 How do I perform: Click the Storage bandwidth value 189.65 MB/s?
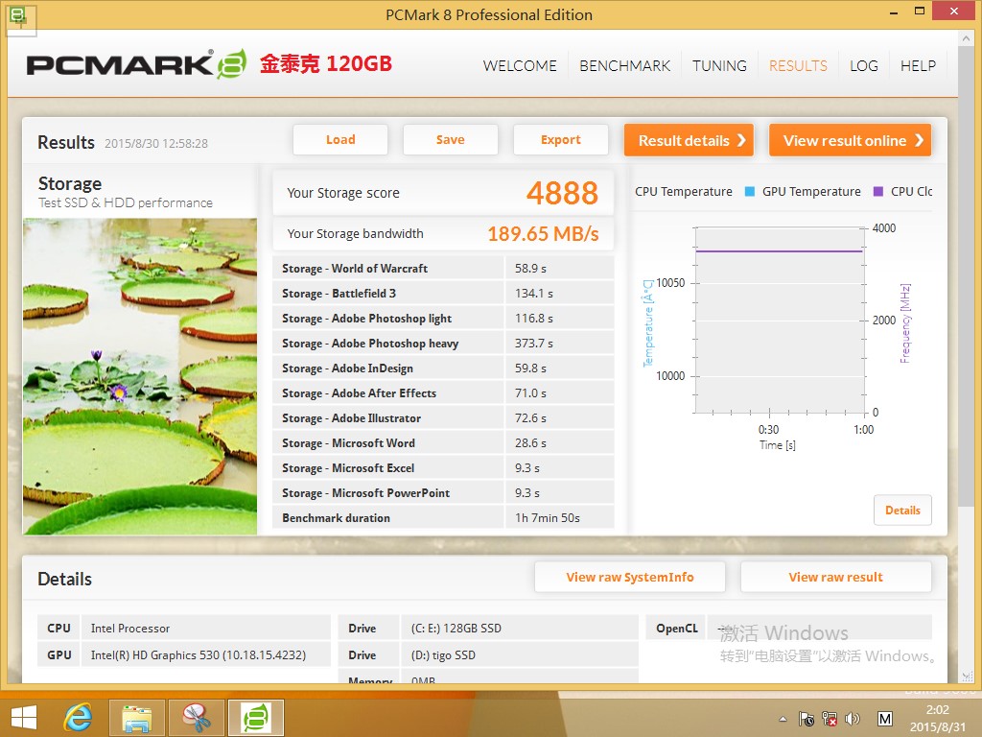[543, 234]
